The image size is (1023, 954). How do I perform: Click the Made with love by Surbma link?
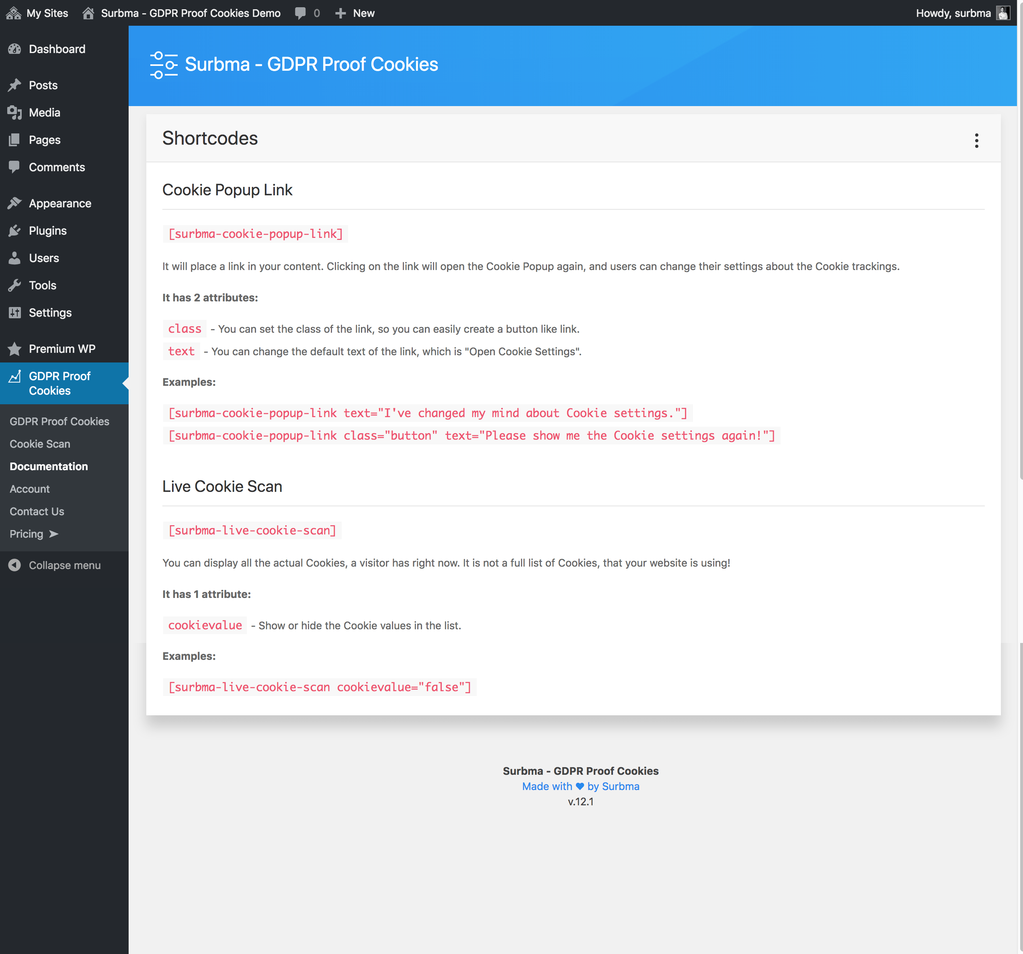tap(580, 787)
